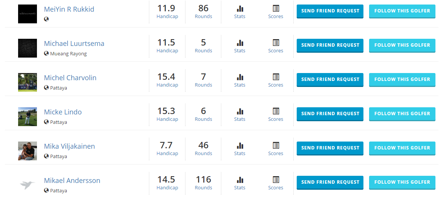This screenshot has height=198, width=446.
Task: Open Scores icon for Mika Viljakainen
Action: tap(276, 146)
